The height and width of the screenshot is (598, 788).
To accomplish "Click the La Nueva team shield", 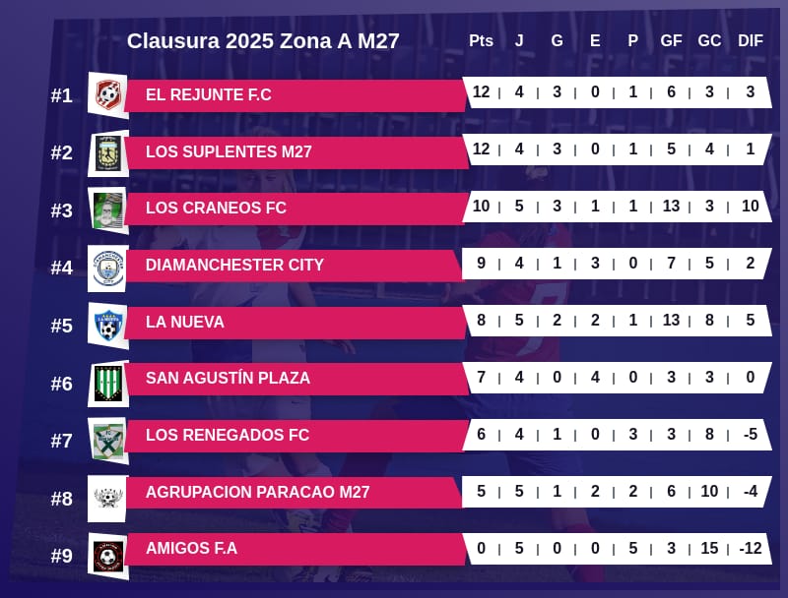I will 107,324.
